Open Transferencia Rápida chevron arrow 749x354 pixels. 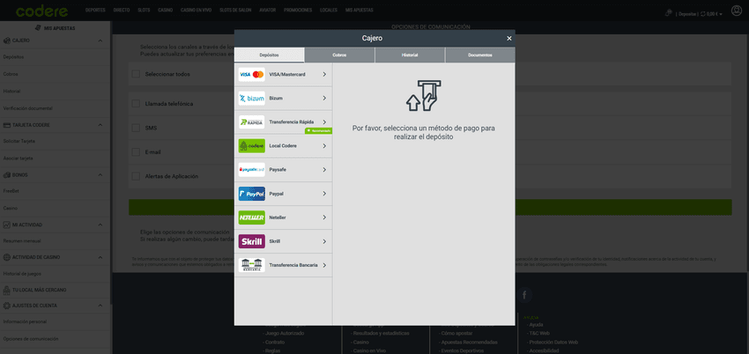[324, 122]
